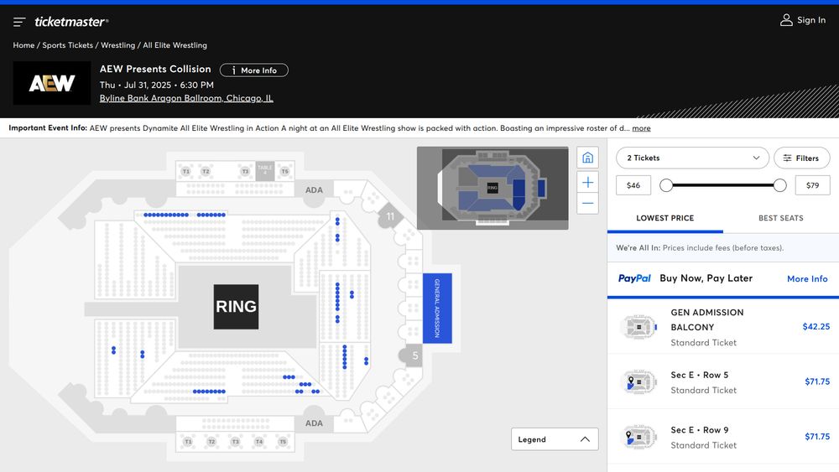Screen dimensions: 839x472
Task: Zoom out of the seat map
Action: (x=587, y=204)
